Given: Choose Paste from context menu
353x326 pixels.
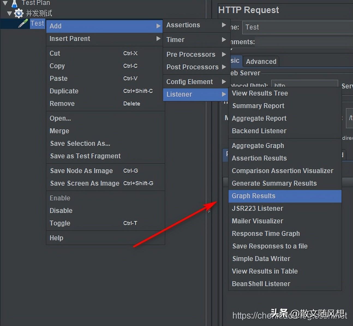Looking at the screenshot, I should pos(106,79).
